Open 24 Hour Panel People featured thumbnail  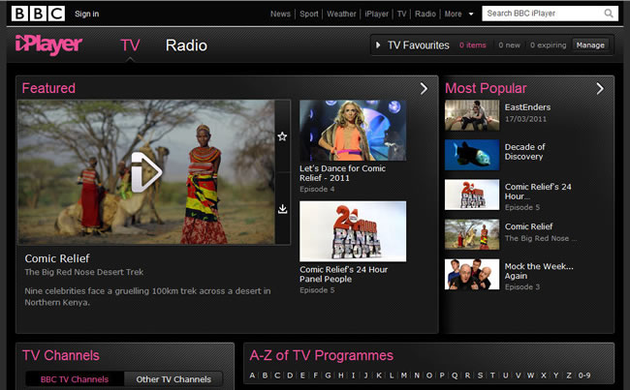coord(353,231)
